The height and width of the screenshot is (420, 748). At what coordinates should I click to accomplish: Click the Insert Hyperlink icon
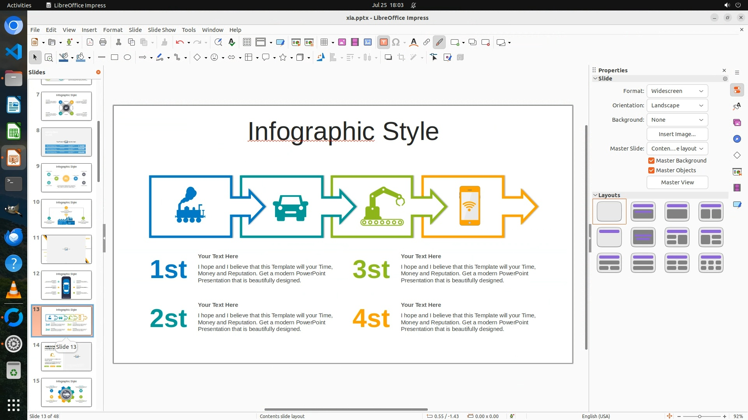427,42
